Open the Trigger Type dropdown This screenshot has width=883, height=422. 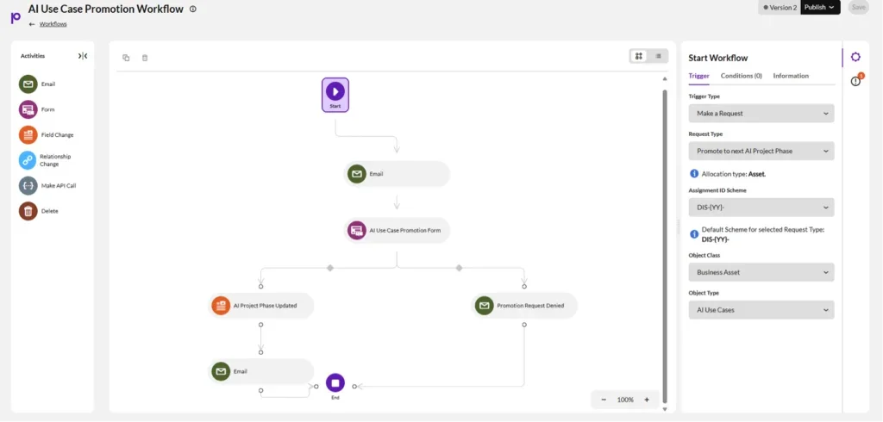pyautogui.click(x=761, y=113)
